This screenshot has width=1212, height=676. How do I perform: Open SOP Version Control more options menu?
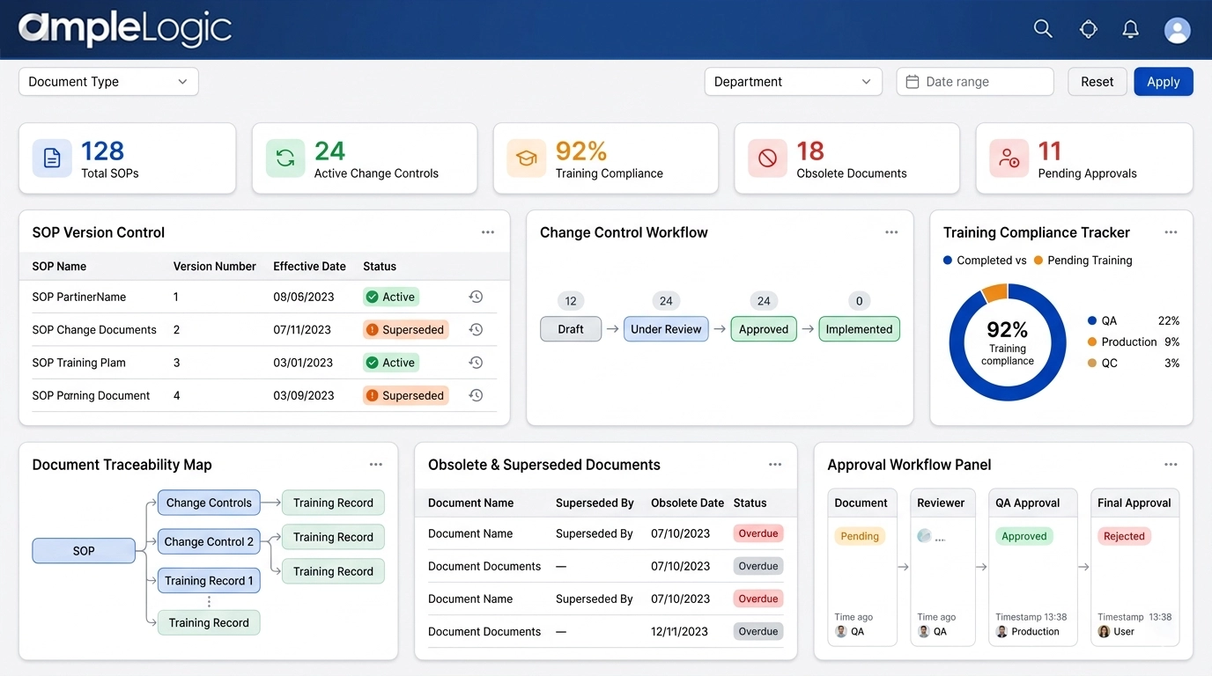coord(488,232)
